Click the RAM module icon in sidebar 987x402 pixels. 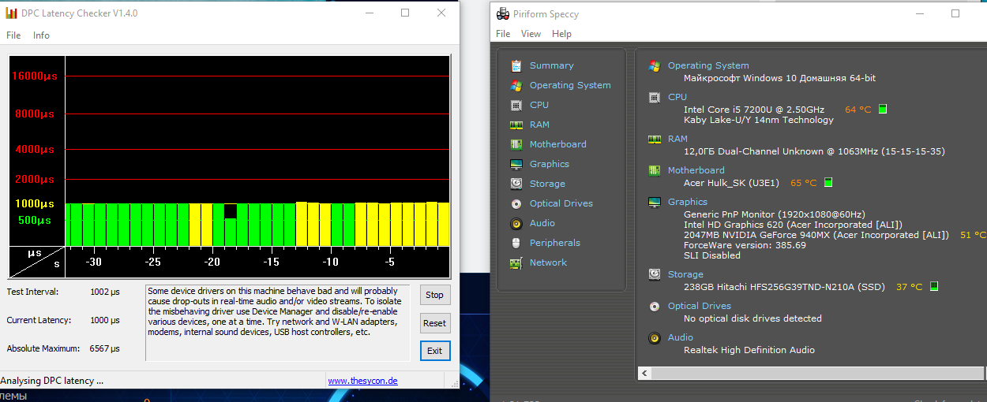(516, 125)
